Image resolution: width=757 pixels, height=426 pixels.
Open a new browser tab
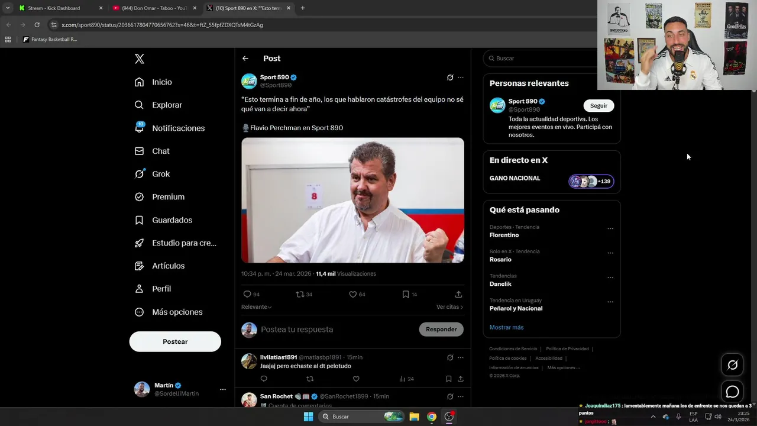pyautogui.click(x=303, y=8)
